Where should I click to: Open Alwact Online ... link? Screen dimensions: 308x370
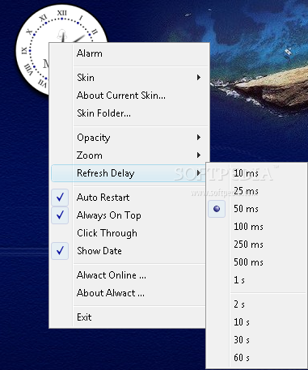click(x=129, y=275)
